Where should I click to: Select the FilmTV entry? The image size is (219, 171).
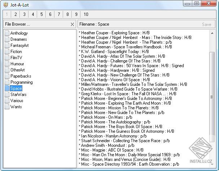[x=16, y=58]
